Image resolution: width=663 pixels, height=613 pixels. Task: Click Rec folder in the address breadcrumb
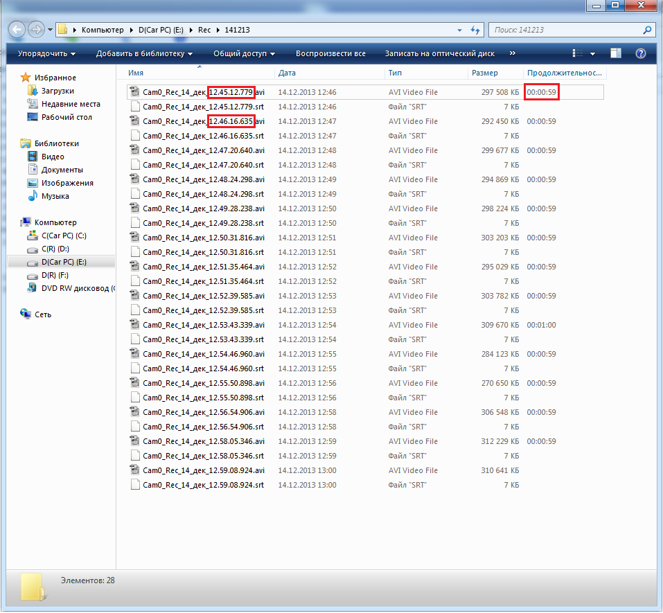pos(204,30)
